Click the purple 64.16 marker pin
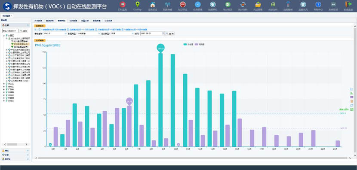 129,102
